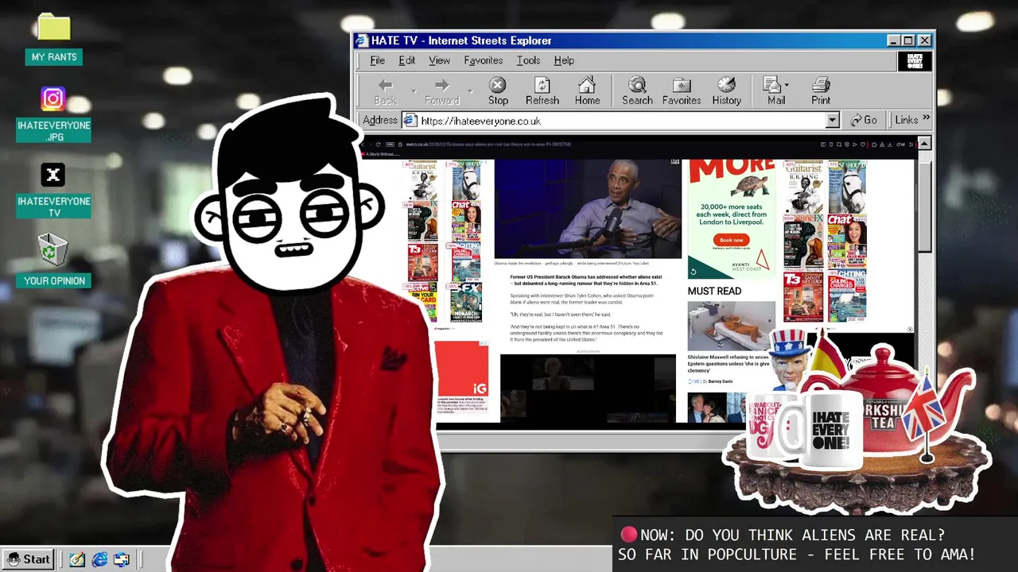Screen dimensions: 1018x572
Task: Stop the page from loading
Action: 498,91
